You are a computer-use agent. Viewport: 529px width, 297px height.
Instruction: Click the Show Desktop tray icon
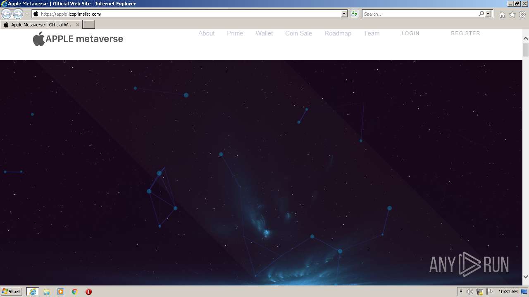coord(524,292)
